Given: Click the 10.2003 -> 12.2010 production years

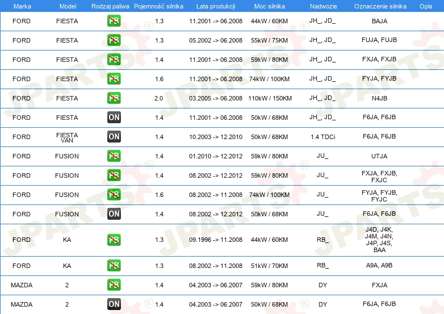Looking at the screenshot, I should pos(216,137).
